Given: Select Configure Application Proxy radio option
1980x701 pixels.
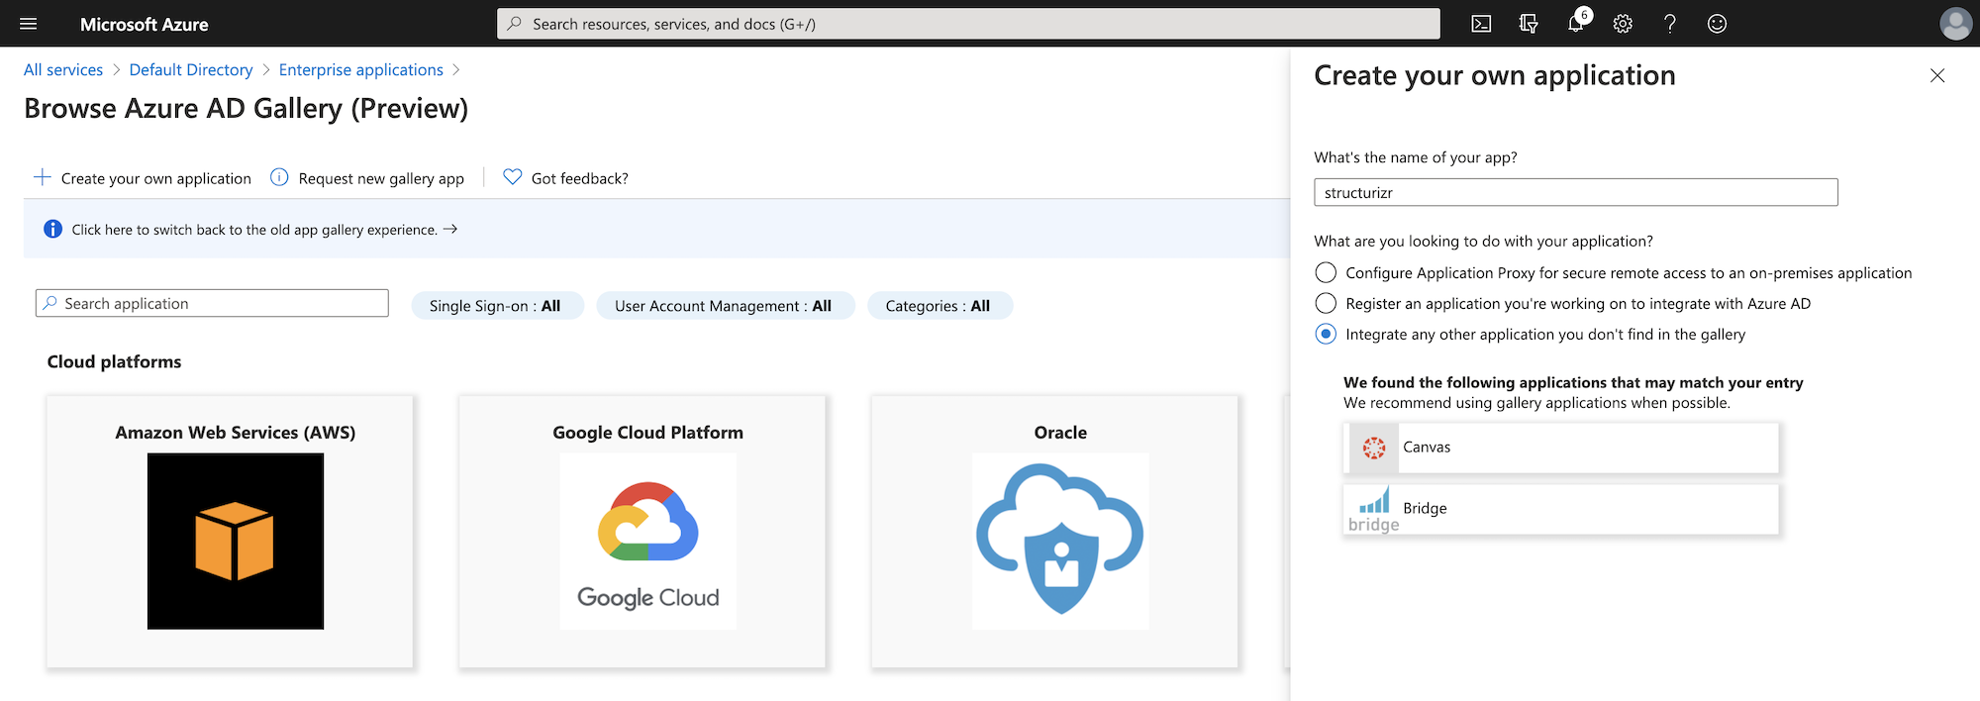Looking at the screenshot, I should 1326,272.
